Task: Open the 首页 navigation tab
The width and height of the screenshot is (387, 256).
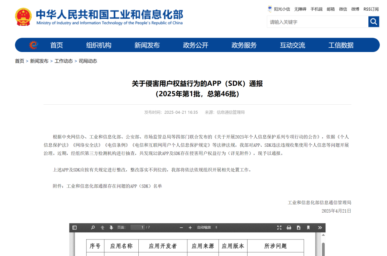Action: (57, 45)
